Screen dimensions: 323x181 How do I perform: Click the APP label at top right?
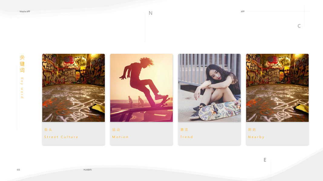tap(243, 11)
